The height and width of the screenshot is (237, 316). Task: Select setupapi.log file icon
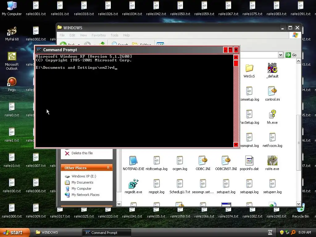point(249,186)
